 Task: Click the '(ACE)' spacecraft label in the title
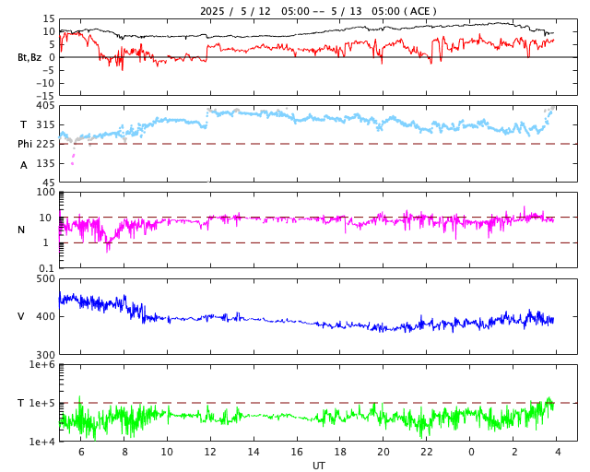pyautogui.click(x=420, y=11)
